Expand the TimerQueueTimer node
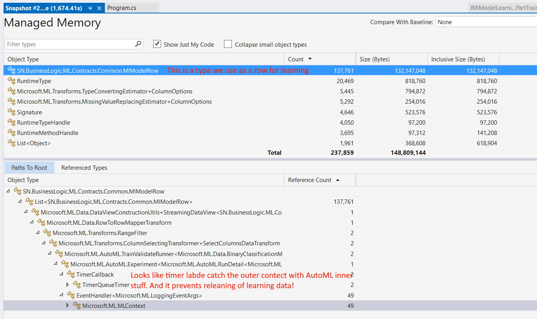 click(68, 285)
